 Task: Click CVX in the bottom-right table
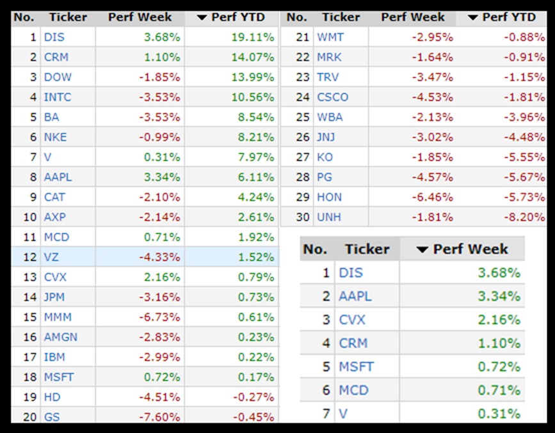(351, 320)
